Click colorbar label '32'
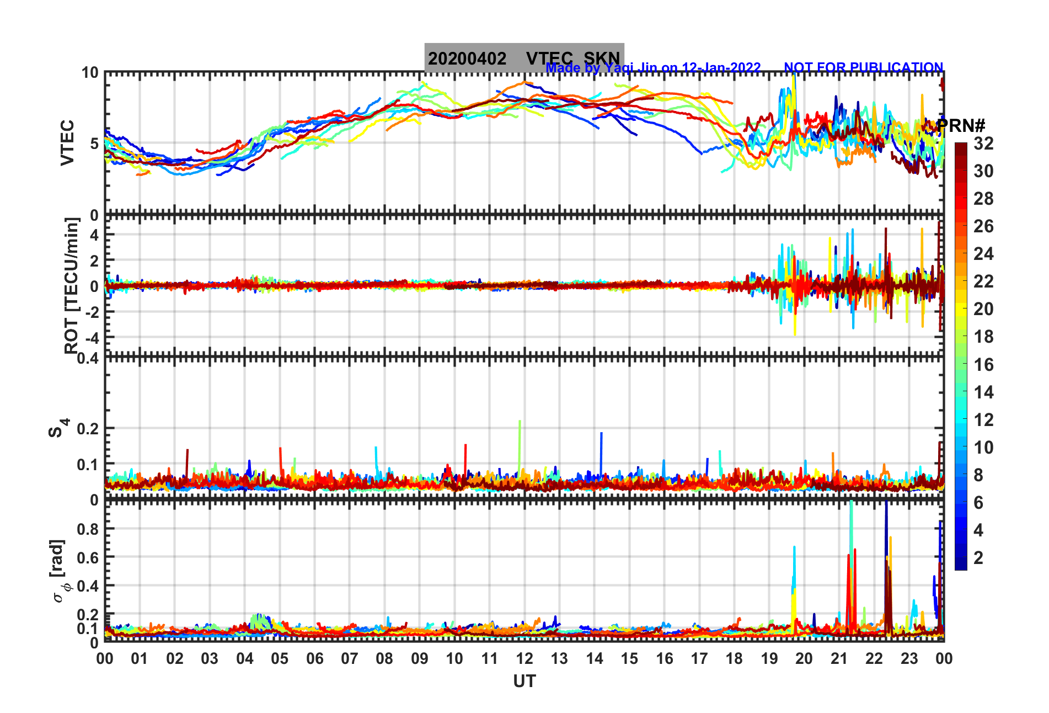1049x713 pixels. pyautogui.click(x=983, y=143)
